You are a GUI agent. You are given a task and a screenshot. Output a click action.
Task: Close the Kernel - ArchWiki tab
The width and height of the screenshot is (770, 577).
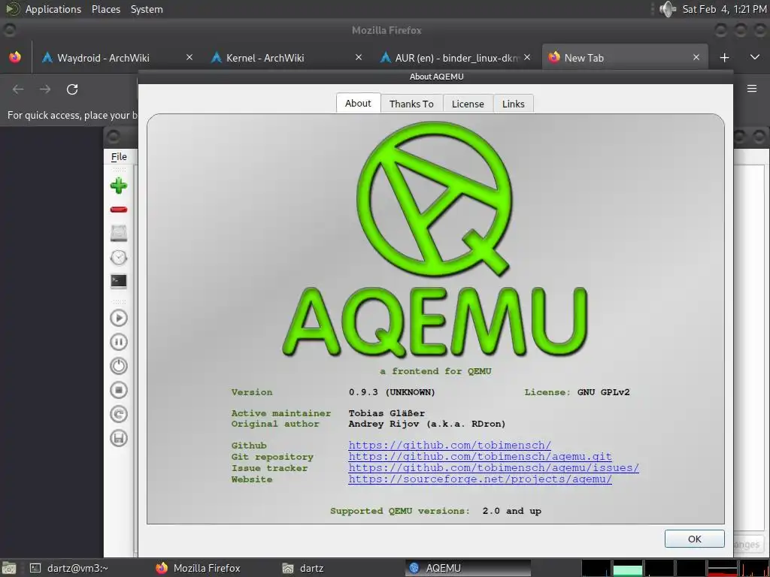click(359, 57)
